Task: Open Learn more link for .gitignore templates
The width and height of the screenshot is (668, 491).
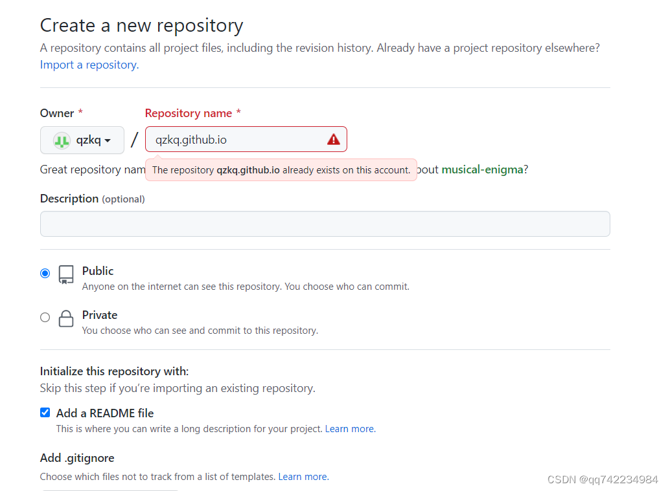Action: coord(303,477)
